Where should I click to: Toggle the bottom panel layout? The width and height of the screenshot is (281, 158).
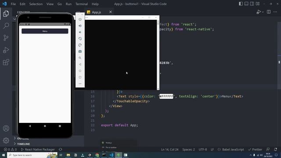(x=246, y=4)
